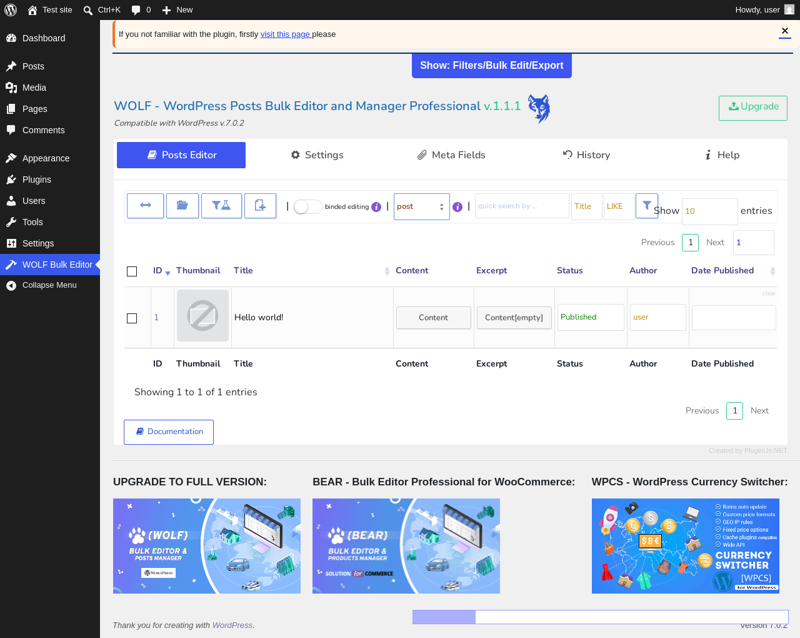Click the Users person icon in sidebar
Image resolution: width=800 pixels, height=638 pixels.
pos(11,201)
